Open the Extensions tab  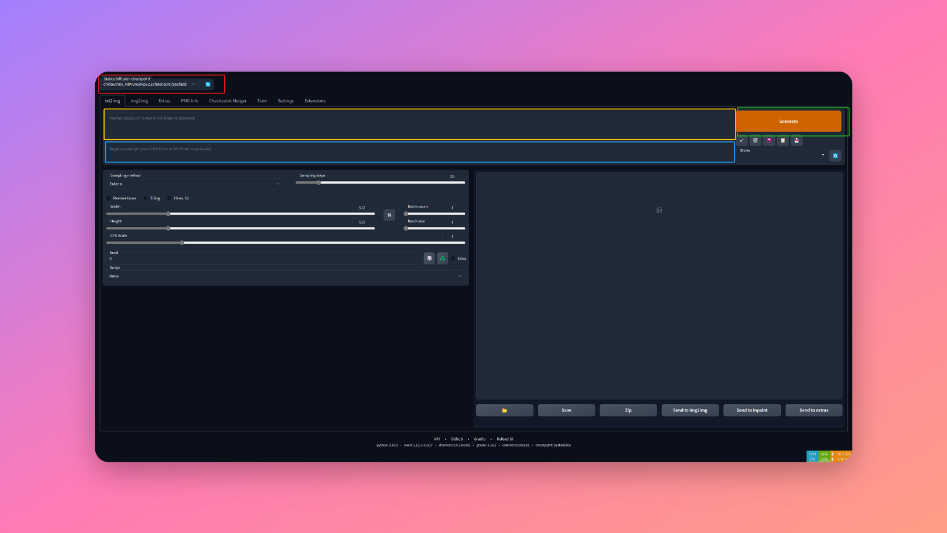[x=315, y=101]
